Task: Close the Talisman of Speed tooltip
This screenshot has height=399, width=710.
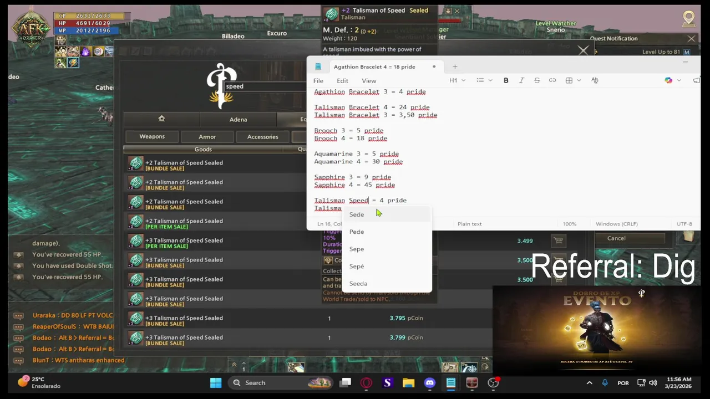Action: [x=457, y=11]
